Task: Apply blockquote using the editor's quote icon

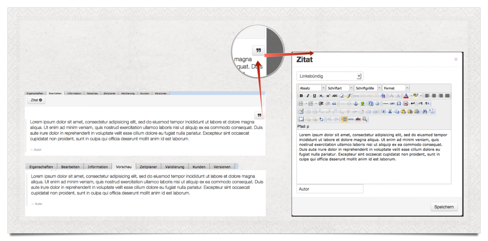Action: click(x=334, y=104)
